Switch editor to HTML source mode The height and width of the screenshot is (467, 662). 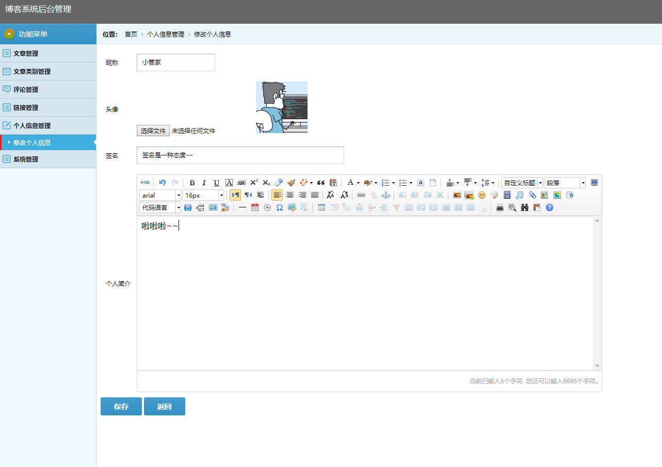point(146,183)
